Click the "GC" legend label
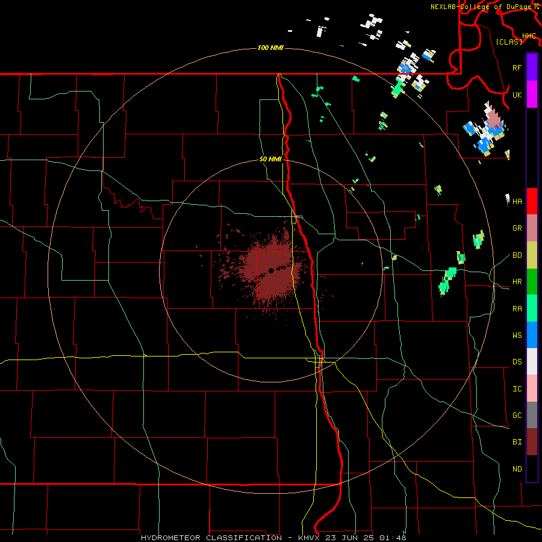The height and width of the screenshot is (542, 542). 517,416
